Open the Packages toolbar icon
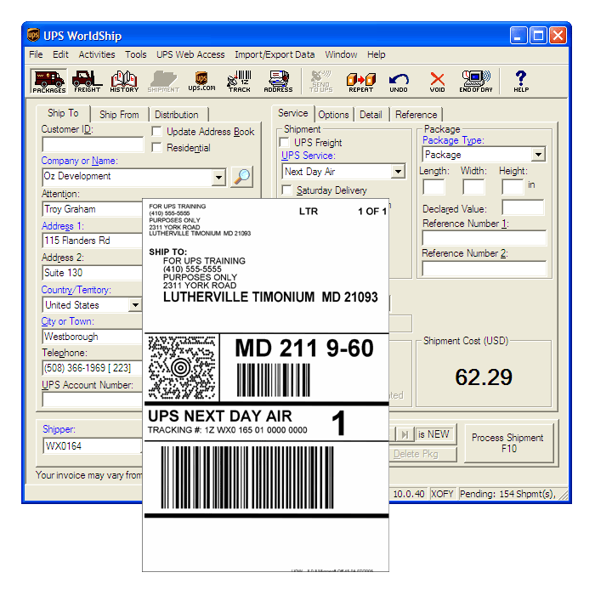The height and width of the screenshot is (595, 595). (48, 82)
